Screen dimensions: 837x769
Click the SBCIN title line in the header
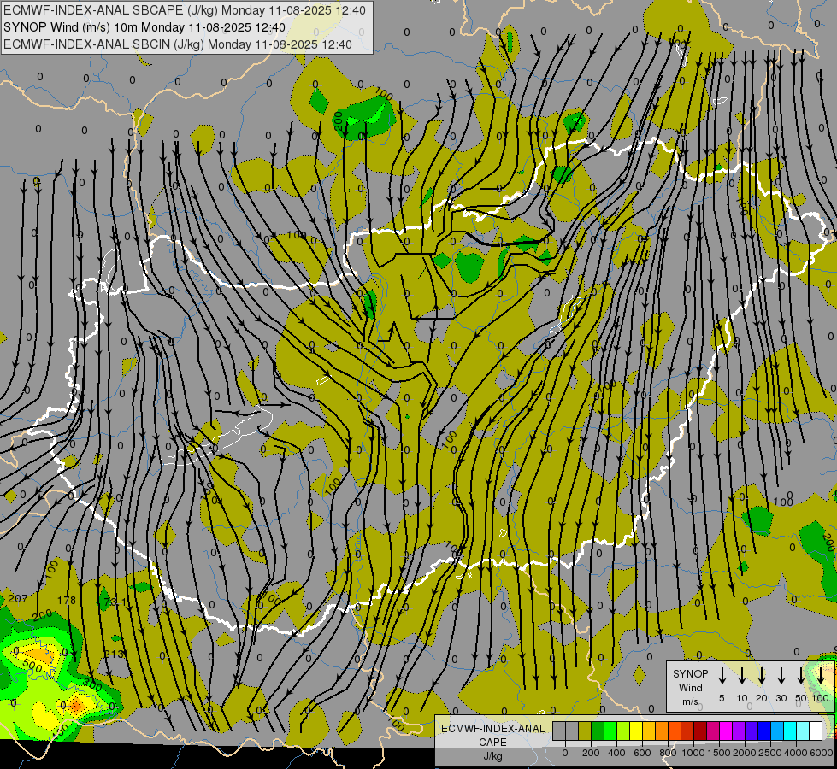178,44
